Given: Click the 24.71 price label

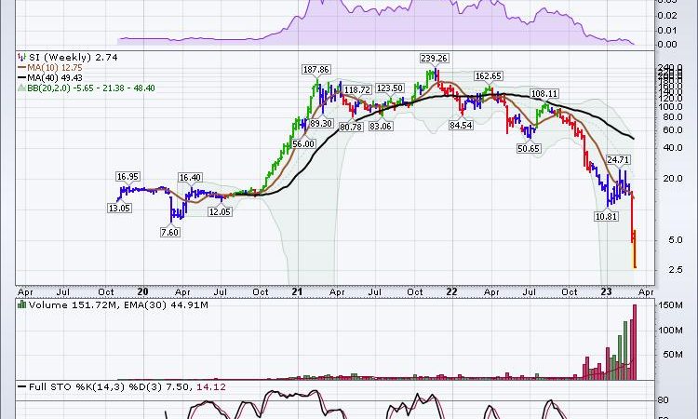Looking at the screenshot, I should 618,160.
